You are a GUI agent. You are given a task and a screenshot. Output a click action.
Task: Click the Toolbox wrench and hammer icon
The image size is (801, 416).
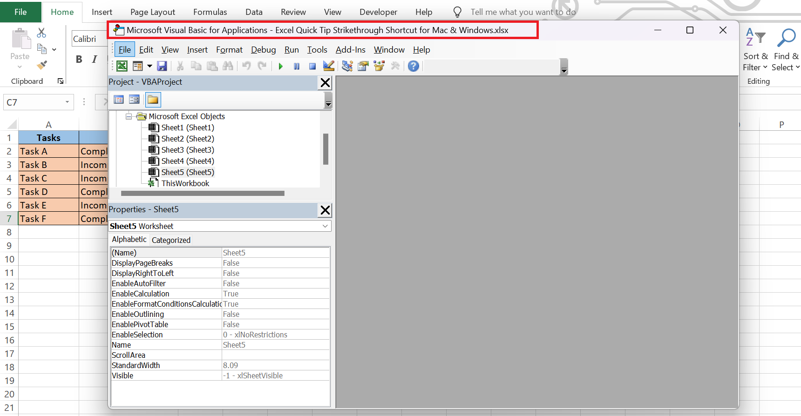(395, 66)
